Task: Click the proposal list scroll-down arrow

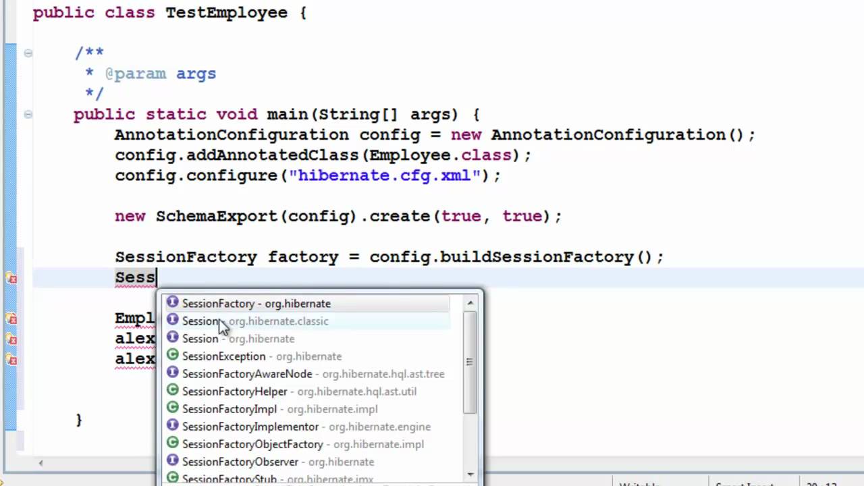Action: click(x=470, y=475)
